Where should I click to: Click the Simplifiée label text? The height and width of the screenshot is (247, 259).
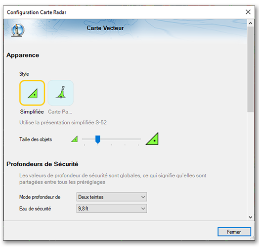(32, 112)
